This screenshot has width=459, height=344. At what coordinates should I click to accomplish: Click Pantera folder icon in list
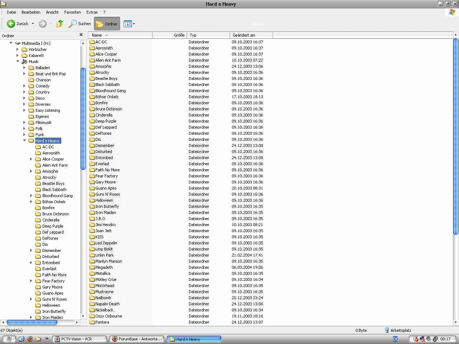point(92,322)
